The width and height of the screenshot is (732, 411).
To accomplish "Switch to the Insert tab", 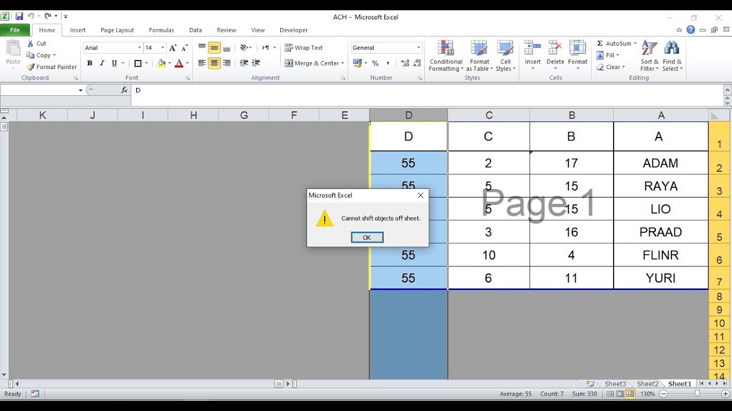I will [78, 30].
